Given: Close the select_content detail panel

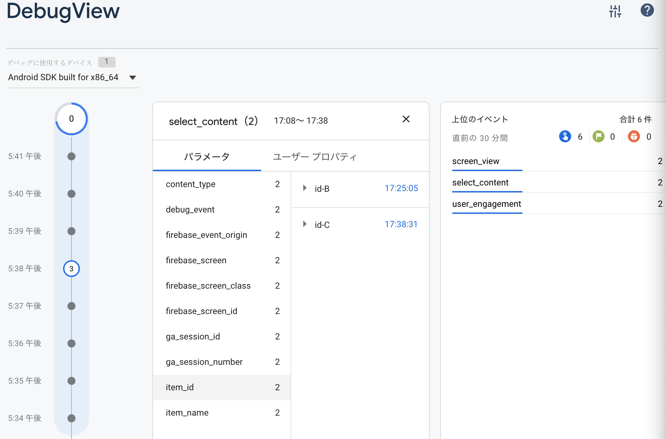Looking at the screenshot, I should click(x=406, y=119).
